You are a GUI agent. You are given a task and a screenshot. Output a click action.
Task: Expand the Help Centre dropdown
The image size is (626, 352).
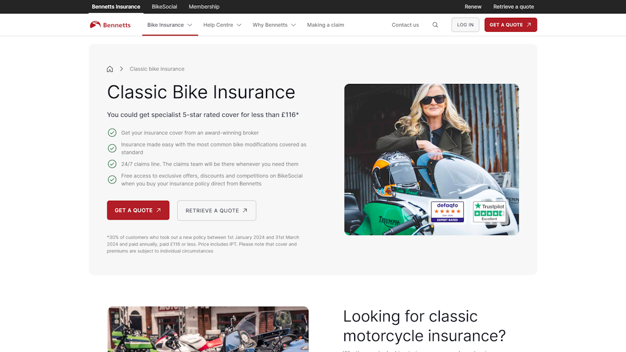pyautogui.click(x=222, y=25)
